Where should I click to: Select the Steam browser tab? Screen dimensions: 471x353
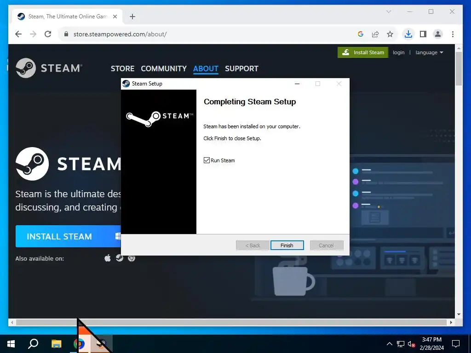(x=68, y=17)
